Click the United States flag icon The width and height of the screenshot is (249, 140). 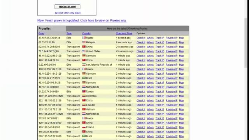84,51
